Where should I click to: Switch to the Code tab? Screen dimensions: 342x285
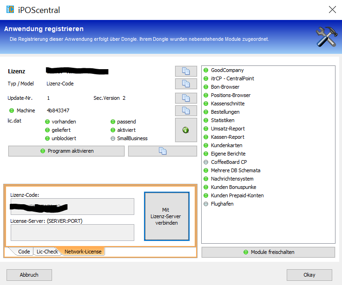[x=24, y=252]
